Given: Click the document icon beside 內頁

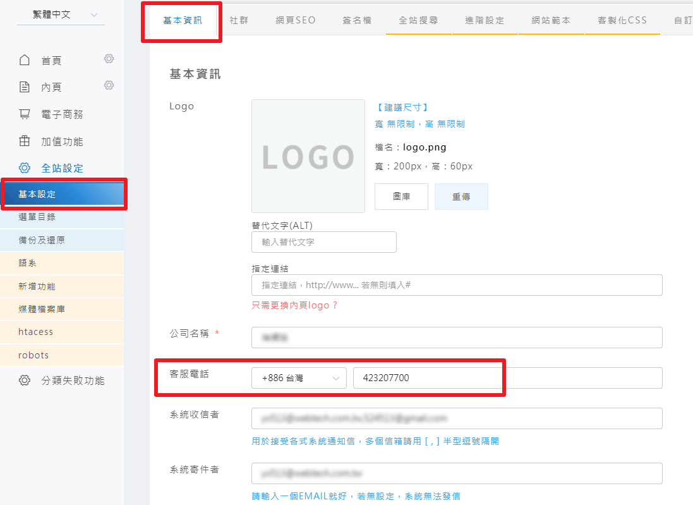Looking at the screenshot, I should (25, 87).
